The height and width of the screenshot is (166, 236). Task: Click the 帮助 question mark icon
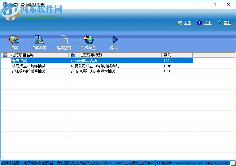[x=220, y=23]
